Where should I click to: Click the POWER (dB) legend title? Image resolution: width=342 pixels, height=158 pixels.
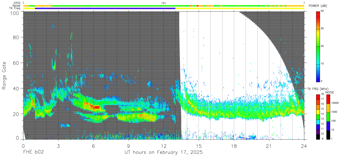pyautogui.click(x=318, y=6)
